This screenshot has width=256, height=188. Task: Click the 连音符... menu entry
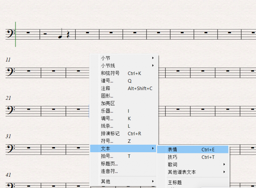[123, 171]
